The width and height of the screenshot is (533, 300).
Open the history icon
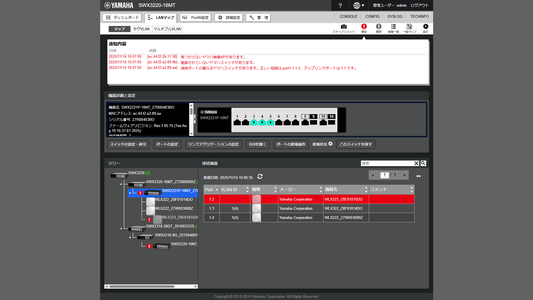point(378,27)
